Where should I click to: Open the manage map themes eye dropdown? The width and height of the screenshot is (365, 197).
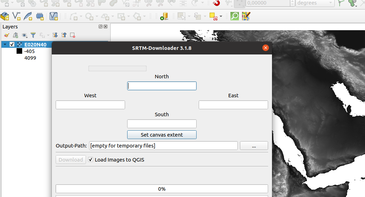(x=25, y=35)
